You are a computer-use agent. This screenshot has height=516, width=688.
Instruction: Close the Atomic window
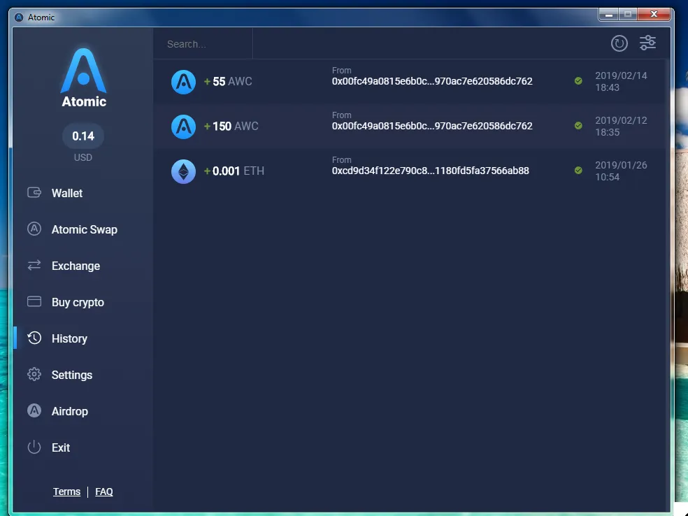(x=654, y=15)
